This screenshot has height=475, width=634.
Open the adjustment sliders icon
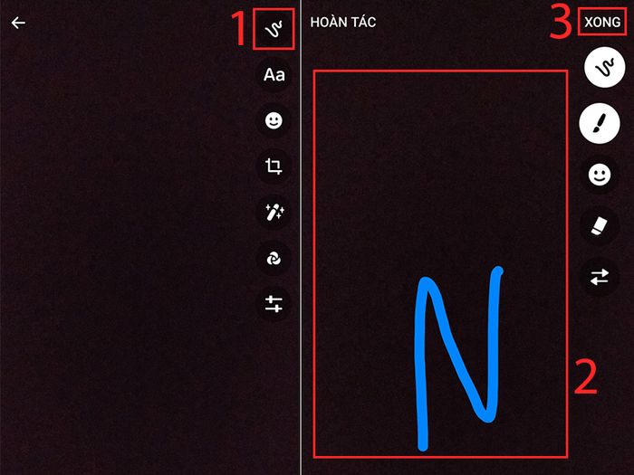point(274,304)
